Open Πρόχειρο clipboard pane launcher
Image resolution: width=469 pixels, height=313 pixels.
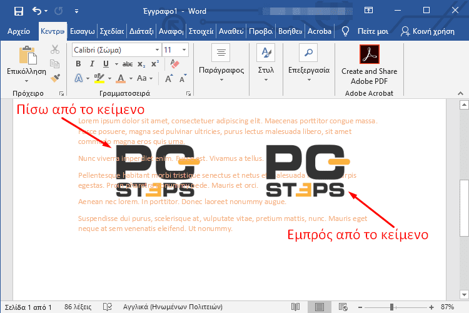[x=62, y=94]
